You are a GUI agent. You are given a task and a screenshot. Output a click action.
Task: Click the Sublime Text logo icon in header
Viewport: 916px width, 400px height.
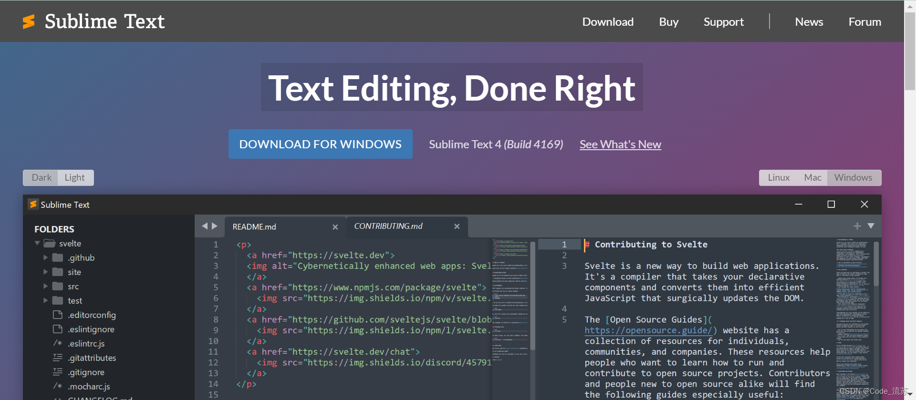coord(29,21)
